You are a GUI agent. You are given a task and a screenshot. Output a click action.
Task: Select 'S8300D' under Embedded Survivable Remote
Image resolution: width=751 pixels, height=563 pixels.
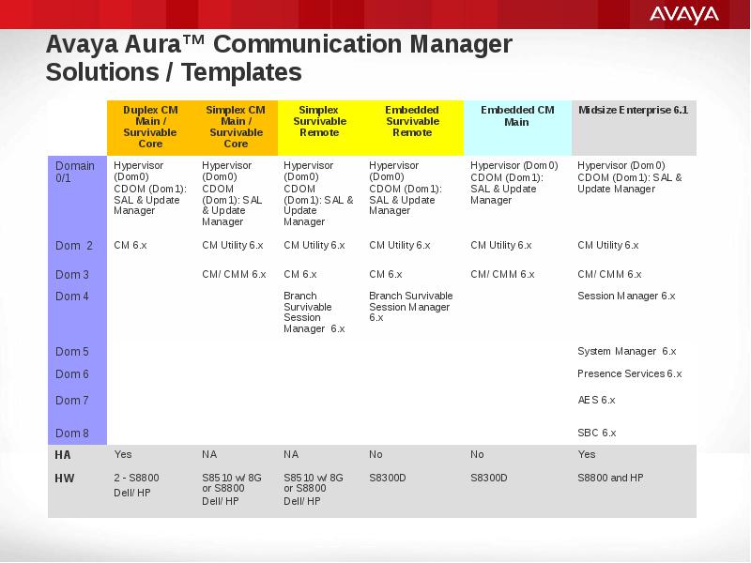pyautogui.click(x=388, y=479)
